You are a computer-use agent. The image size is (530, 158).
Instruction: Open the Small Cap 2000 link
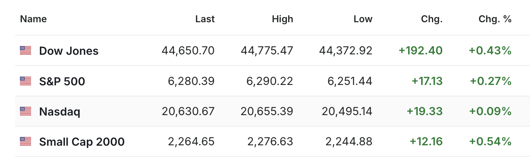point(82,142)
